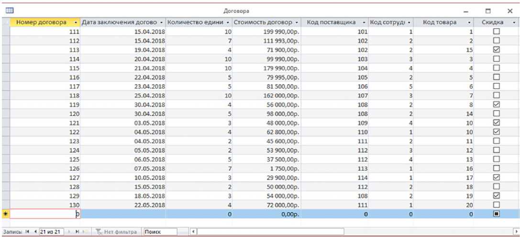This screenshot has height=237, width=520.
Task: Click the table icon in title bar
Action: pyautogui.click(x=10, y=11)
